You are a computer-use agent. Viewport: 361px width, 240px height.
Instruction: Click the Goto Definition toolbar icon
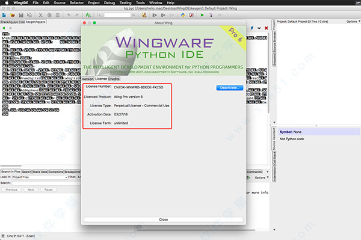(x=99, y=15)
